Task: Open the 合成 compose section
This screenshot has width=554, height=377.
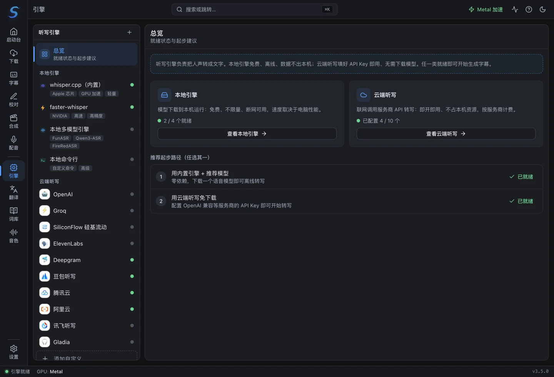Action: [x=13, y=121]
